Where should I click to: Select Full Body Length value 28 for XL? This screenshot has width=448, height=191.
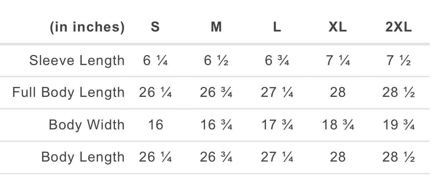[x=338, y=93]
